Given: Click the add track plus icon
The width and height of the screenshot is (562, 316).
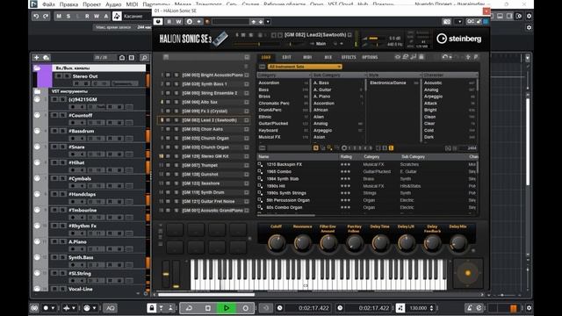Looking at the screenshot, I should point(36,57).
